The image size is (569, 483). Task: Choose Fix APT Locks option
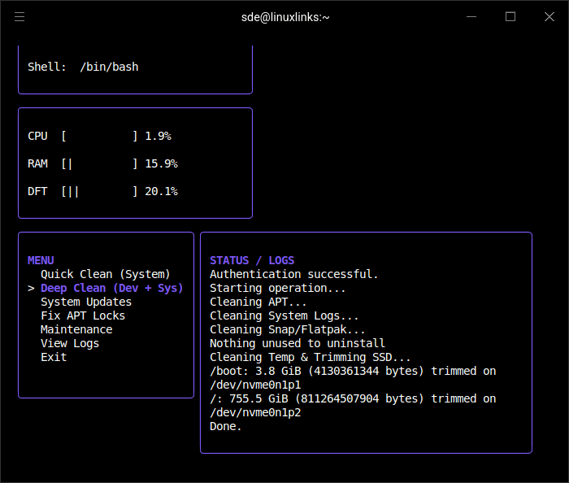point(83,315)
